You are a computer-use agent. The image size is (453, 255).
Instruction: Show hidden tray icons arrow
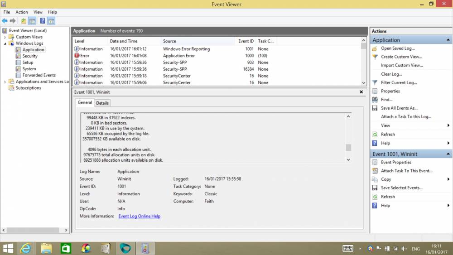click(360, 249)
